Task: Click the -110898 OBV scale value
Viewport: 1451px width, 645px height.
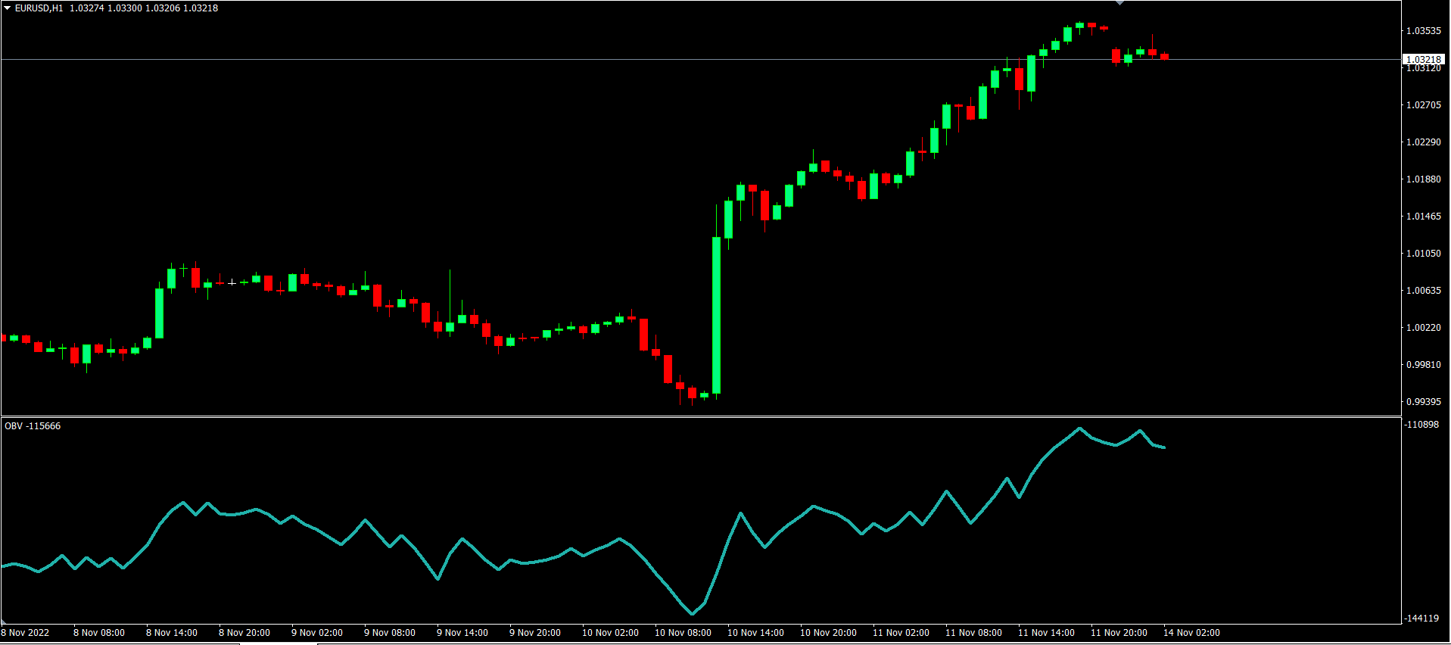Action: 1421,425
